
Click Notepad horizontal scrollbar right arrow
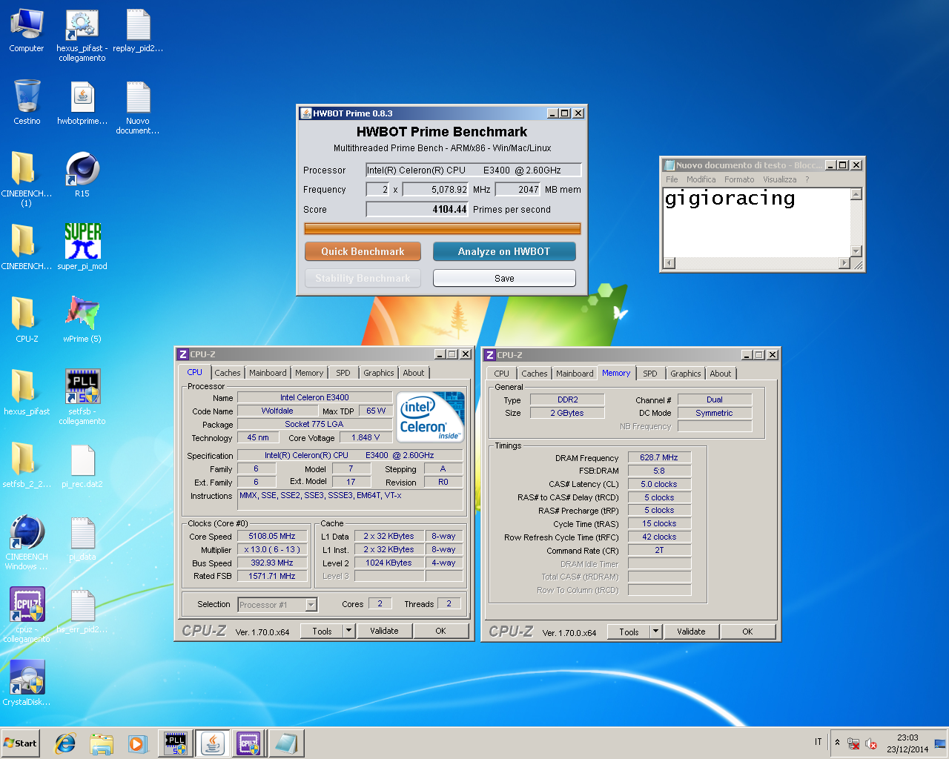pos(844,262)
